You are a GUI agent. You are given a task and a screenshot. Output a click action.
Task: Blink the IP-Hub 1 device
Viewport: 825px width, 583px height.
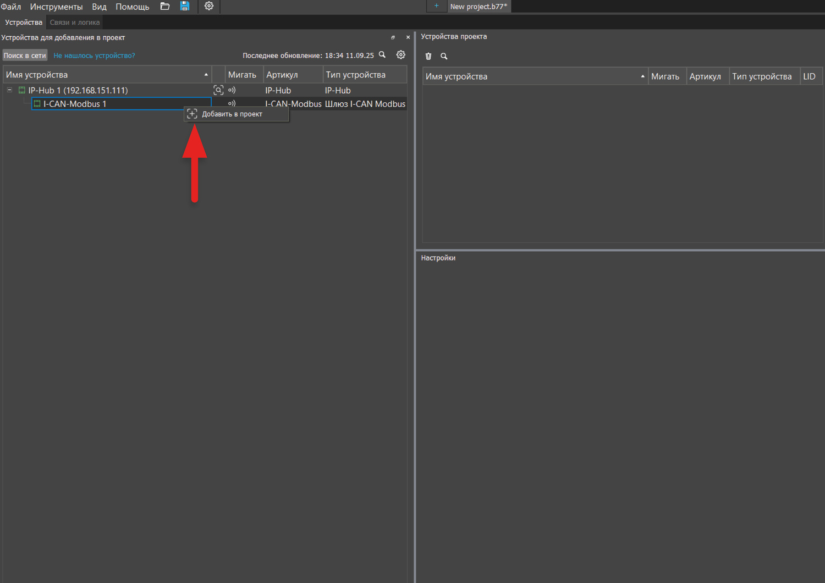pyautogui.click(x=232, y=90)
